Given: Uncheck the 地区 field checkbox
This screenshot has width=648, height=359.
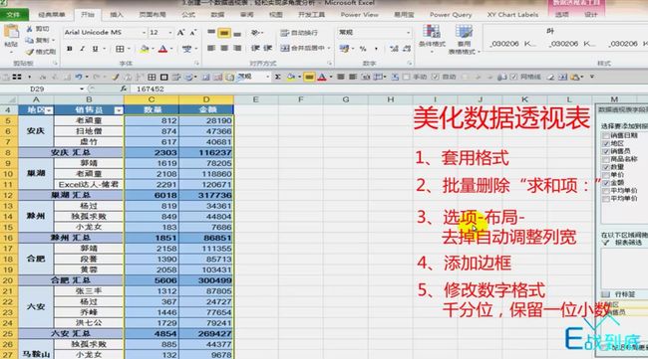Looking at the screenshot, I should click(x=606, y=143).
